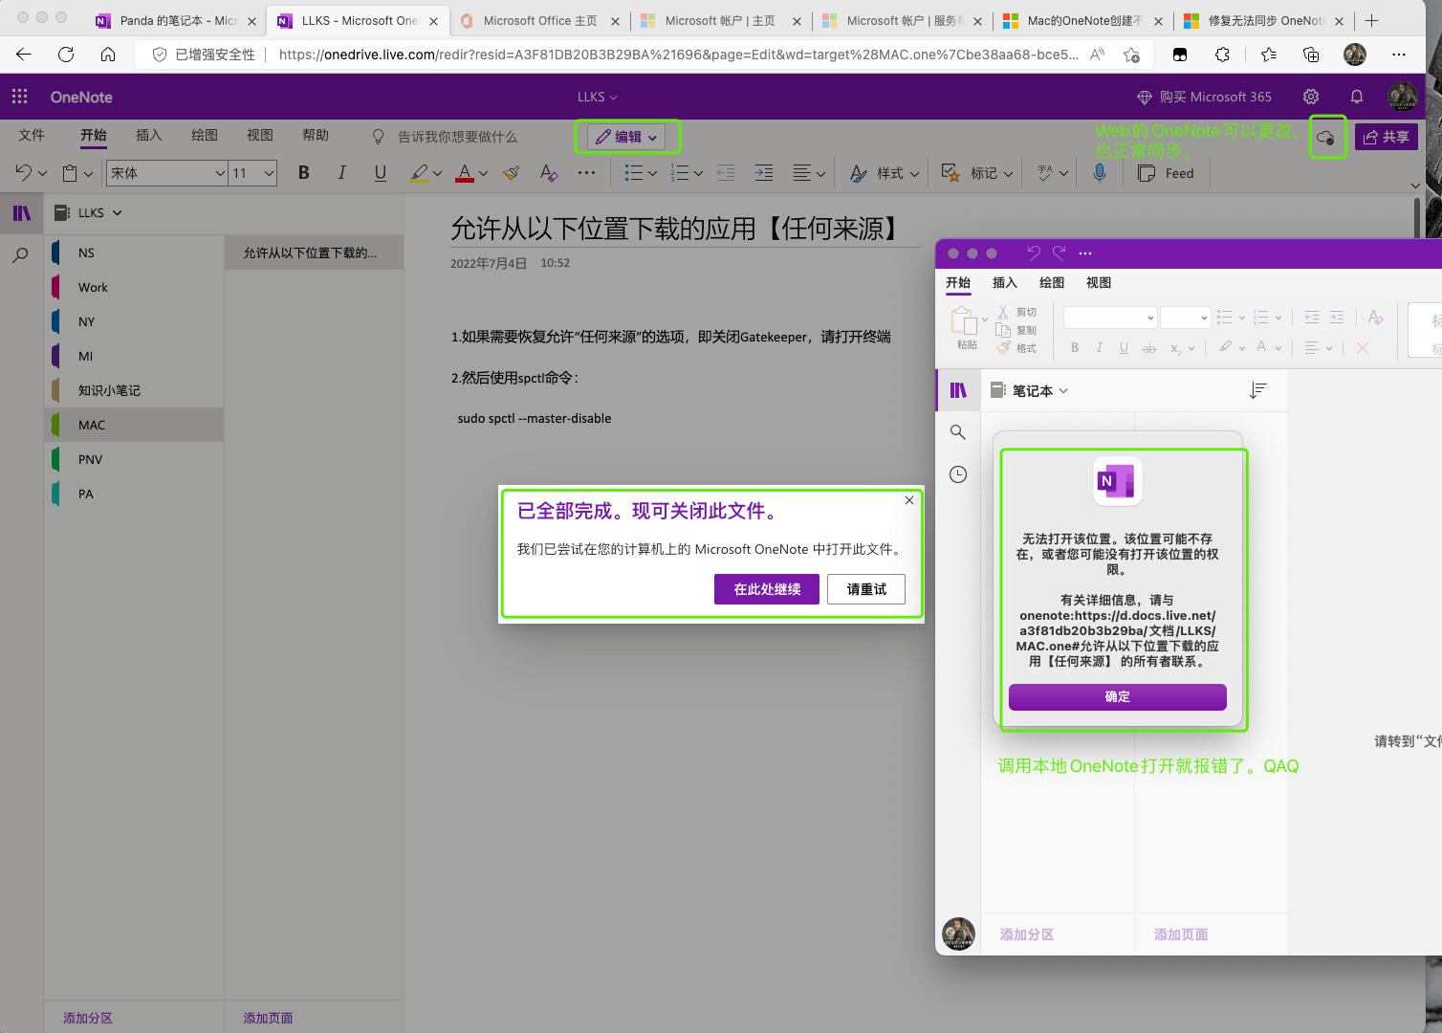The height and width of the screenshot is (1033, 1442).
Task: Insert a numbered list in web toolbar
Action: click(x=680, y=173)
